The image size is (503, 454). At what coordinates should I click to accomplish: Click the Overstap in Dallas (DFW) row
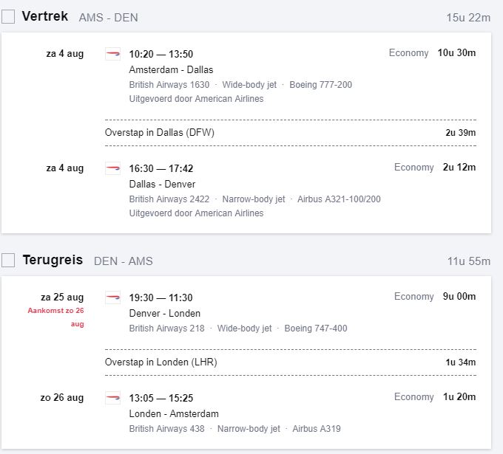pyautogui.click(x=290, y=132)
